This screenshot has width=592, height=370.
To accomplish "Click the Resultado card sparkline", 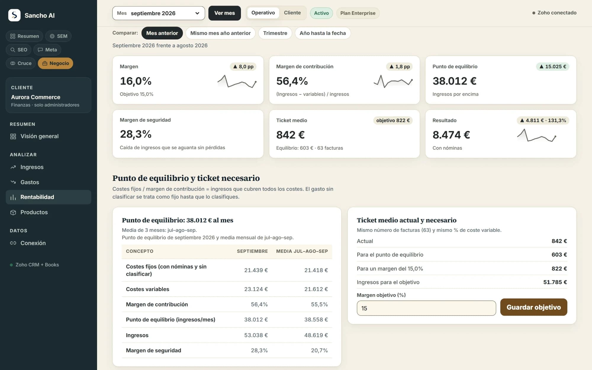I will 537,135.
